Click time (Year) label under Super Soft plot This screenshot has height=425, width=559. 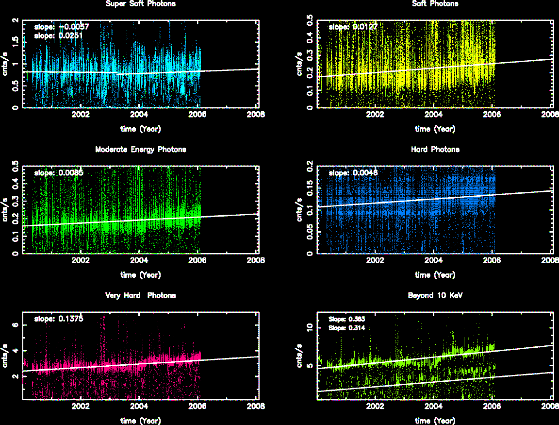click(140, 129)
